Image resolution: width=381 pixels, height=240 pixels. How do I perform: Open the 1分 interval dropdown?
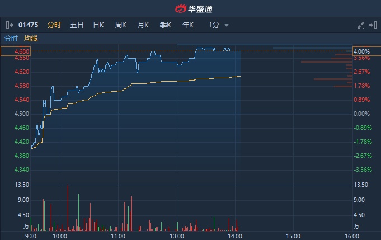pyautogui.click(x=214, y=25)
